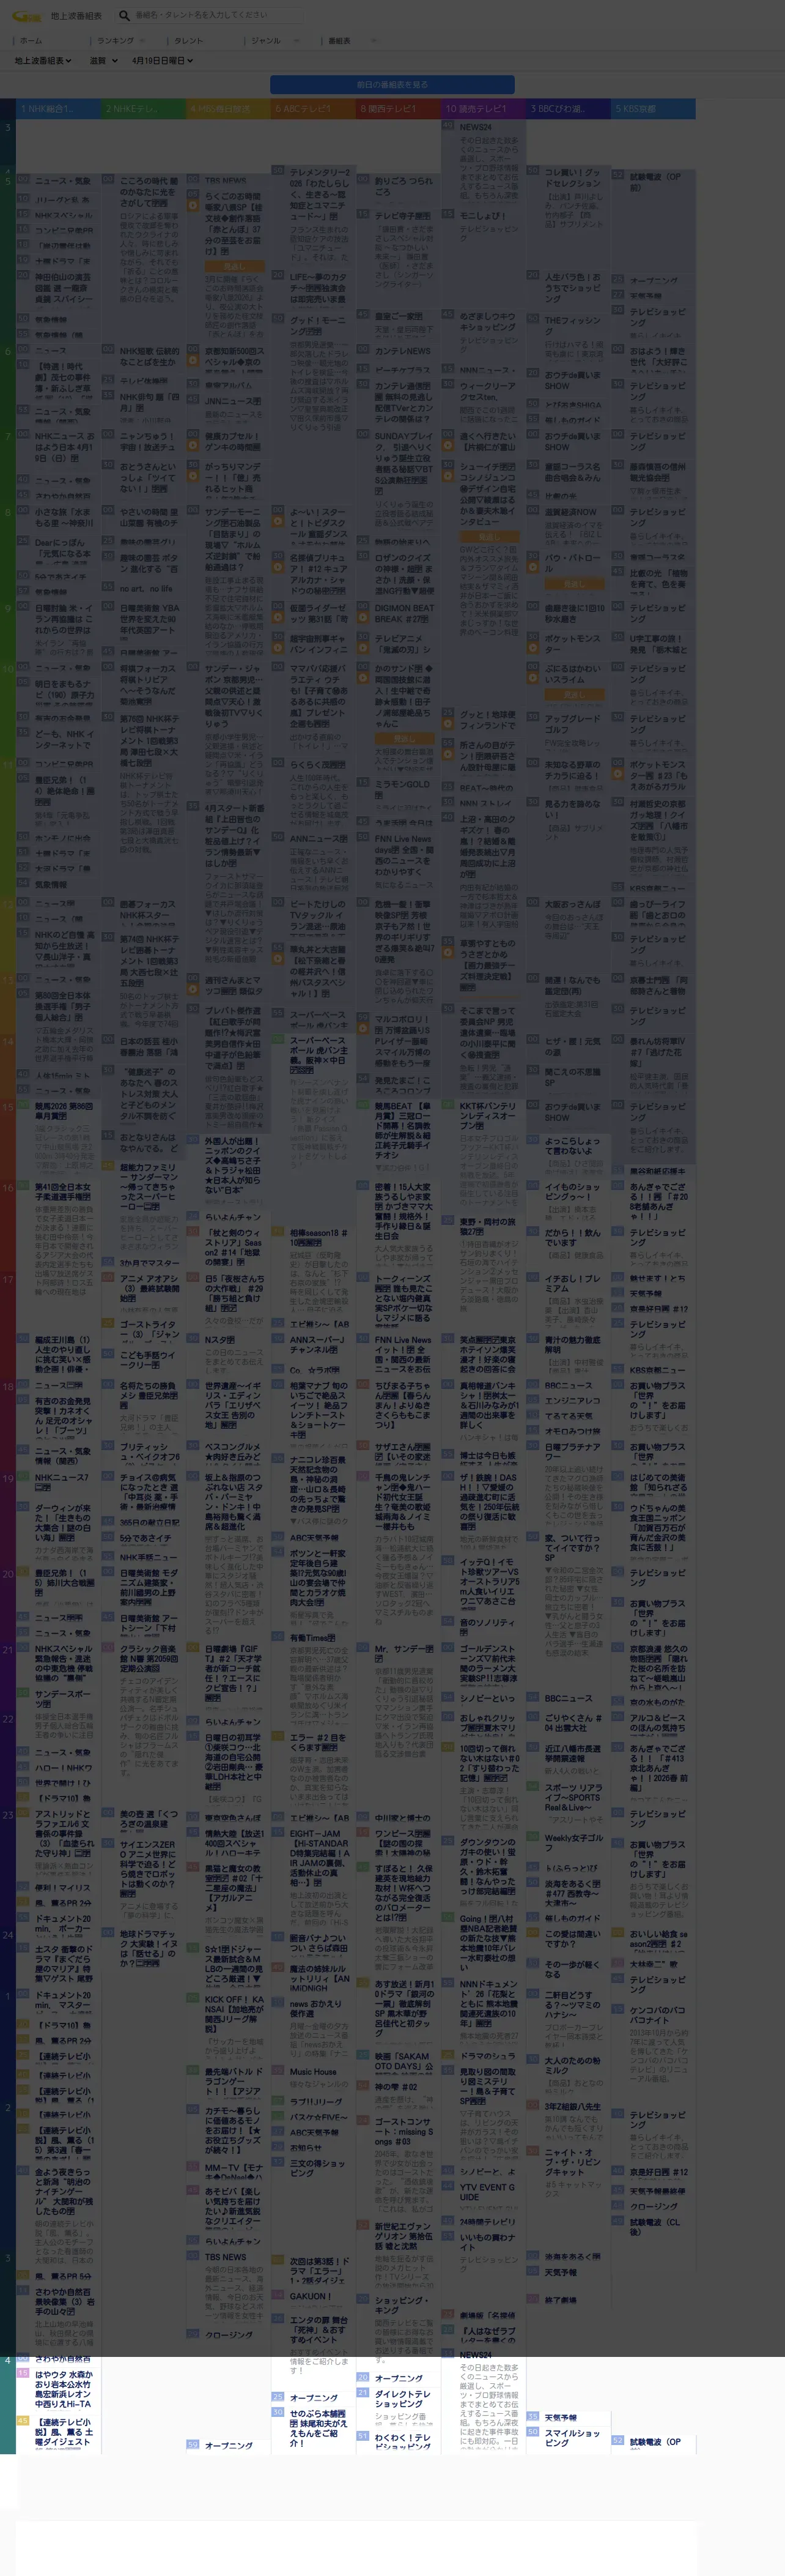Select the BBCびわ湖 channel header
The image size is (785, 2576).
(x=569, y=109)
